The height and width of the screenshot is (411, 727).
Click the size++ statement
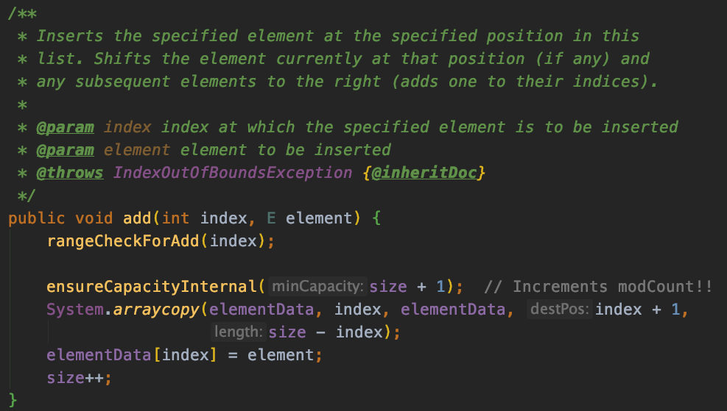[x=80, y=378]
